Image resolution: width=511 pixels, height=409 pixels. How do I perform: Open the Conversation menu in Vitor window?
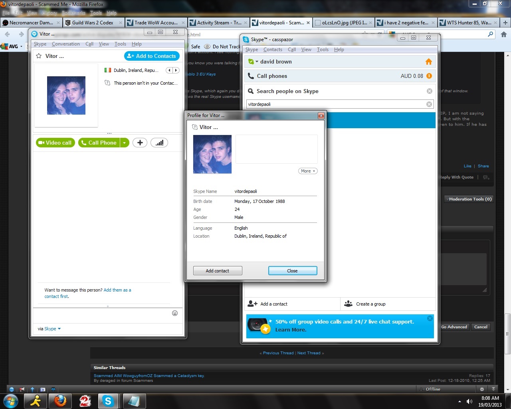[66, 44]
